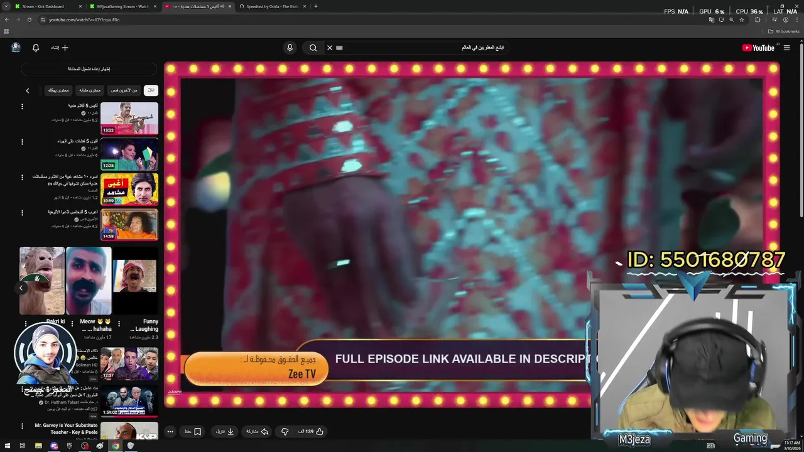Open options menu for the 14:58 video
Viewport: 804px width, 452px height.
(23, 213)
